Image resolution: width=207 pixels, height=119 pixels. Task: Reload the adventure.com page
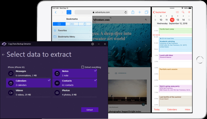tap(126, 12)
